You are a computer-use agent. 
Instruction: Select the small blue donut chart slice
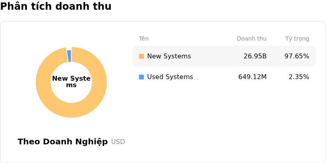pyautogui.click(x=69, y=56)
